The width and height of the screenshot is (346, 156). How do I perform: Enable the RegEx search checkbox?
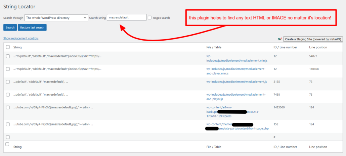(149, 18)
